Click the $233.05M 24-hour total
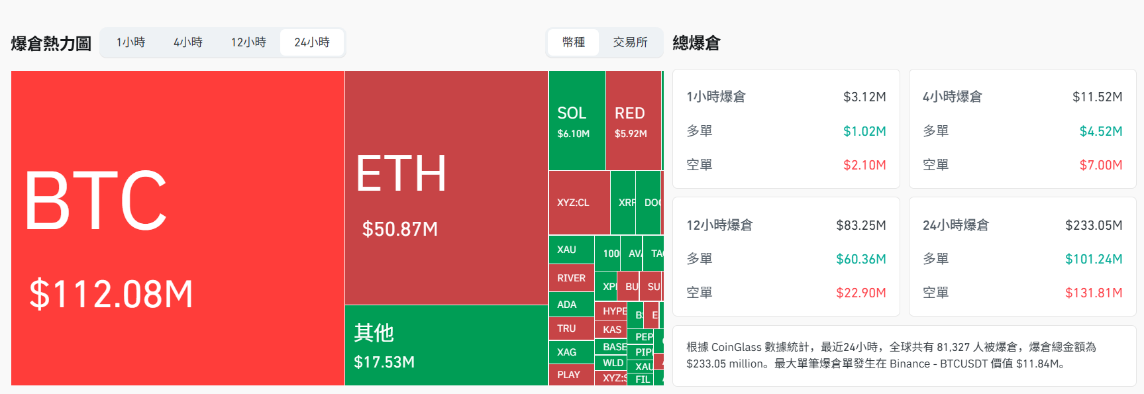This screenshot has height=394, width=1144. 1094,225
